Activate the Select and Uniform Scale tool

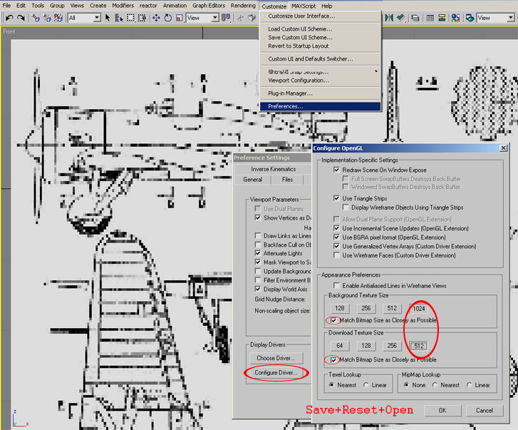pyautogui.click(x=180, y=18)
